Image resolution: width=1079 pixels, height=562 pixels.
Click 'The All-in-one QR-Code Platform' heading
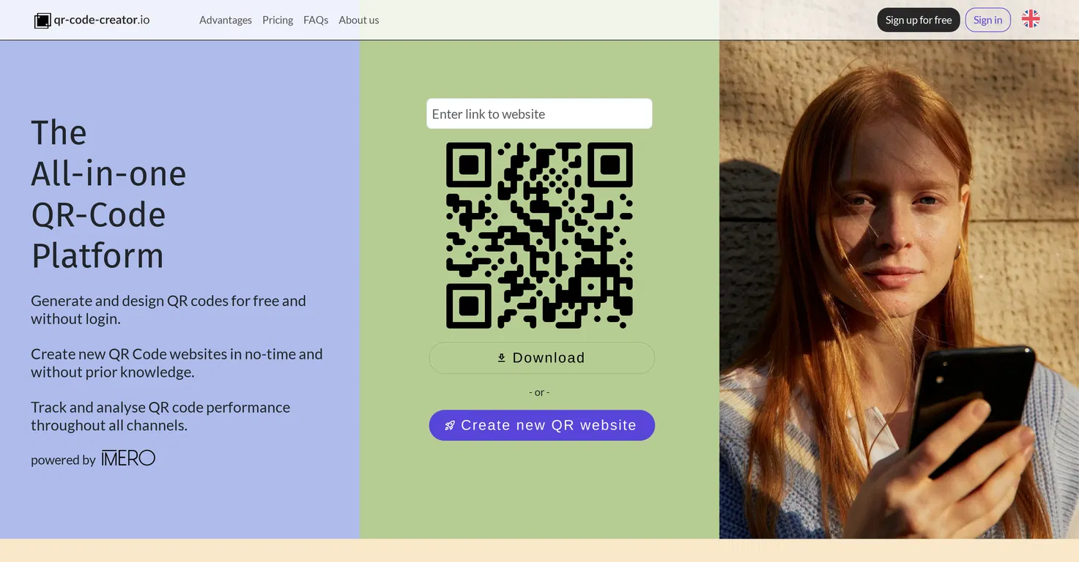[108, 194]
